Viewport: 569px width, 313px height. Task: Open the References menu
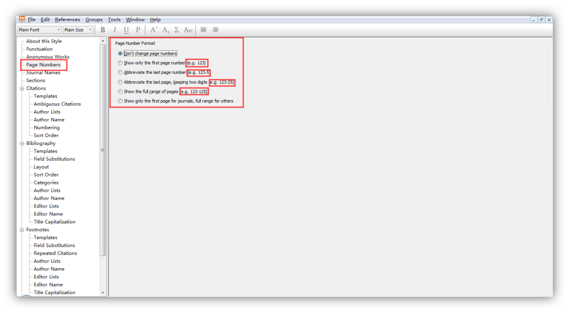tap(67, 19)
